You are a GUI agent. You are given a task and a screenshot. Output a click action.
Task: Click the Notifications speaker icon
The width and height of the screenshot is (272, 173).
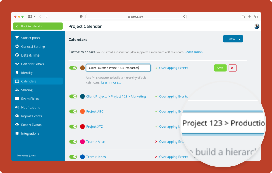coord(16,107)
